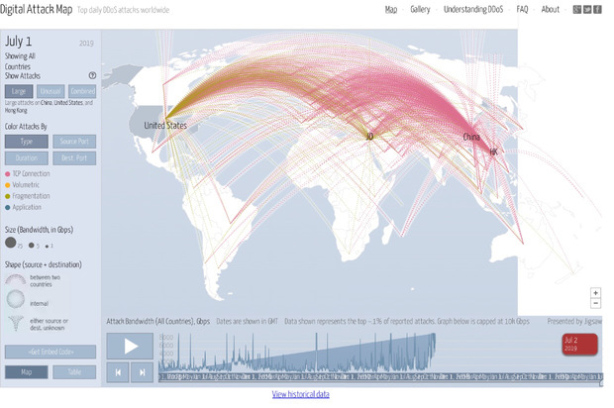614x408 pixels.
Task: Select the United States label on map
Action: click(x=165, y=126)
